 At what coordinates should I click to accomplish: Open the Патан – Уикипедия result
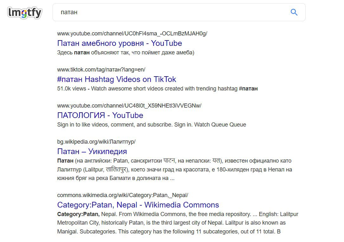tap(92, 151)
